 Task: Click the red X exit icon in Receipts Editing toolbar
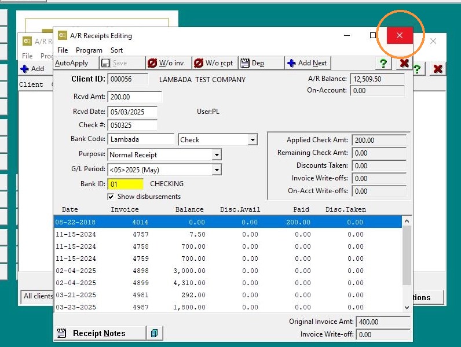(404, 63)
